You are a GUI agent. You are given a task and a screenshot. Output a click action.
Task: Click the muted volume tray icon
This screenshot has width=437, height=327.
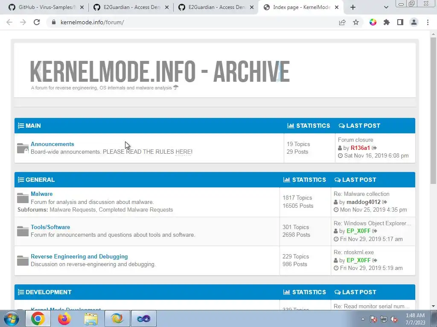click(x=394, y=319)
